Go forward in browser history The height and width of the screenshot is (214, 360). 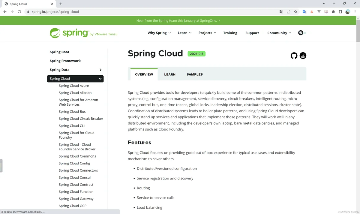click(12, 12)
